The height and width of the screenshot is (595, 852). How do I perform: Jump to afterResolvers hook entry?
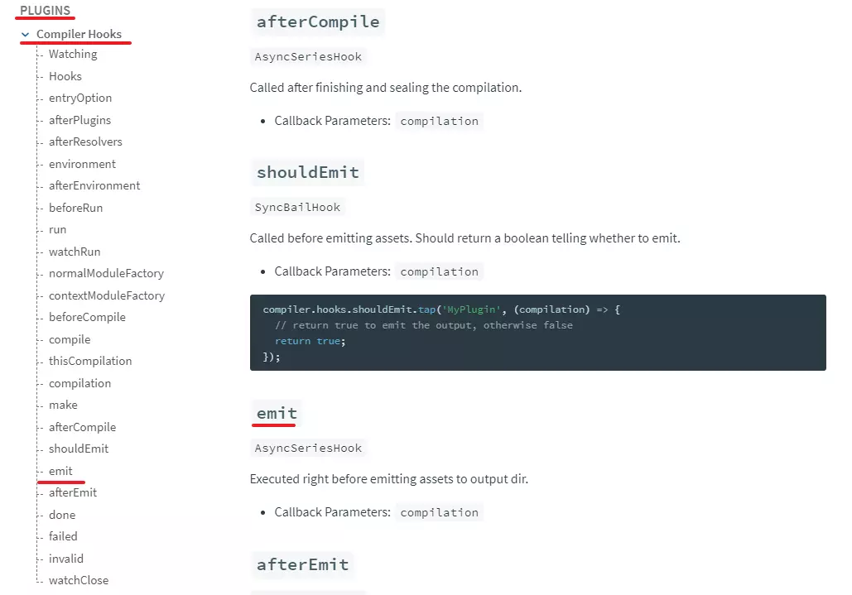(85, 142)
